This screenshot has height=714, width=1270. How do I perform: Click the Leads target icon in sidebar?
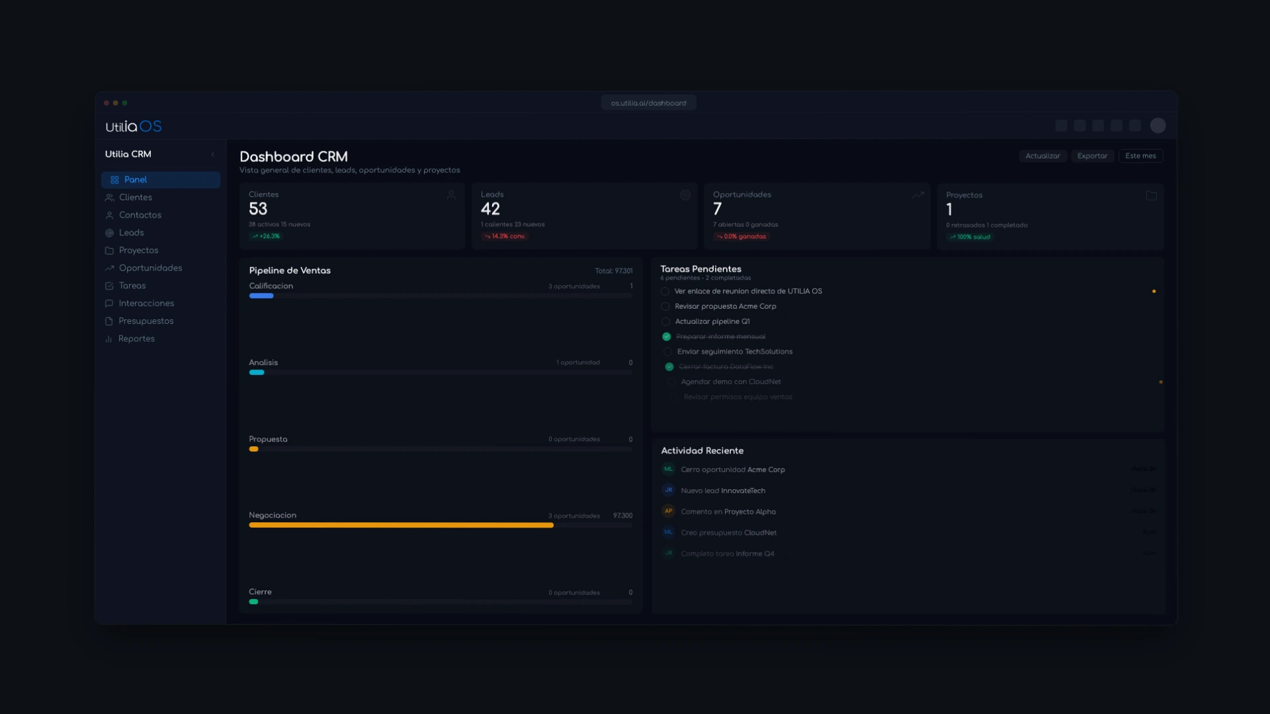click(109, 233)
